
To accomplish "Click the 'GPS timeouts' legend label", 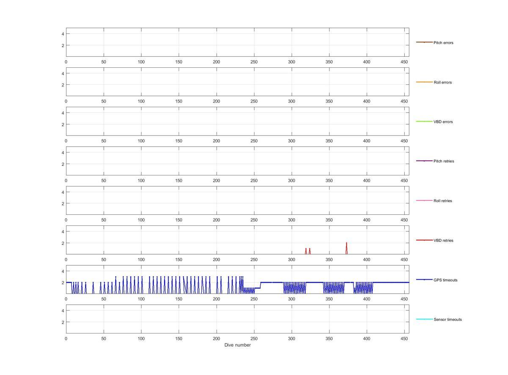I will (445, 280).
